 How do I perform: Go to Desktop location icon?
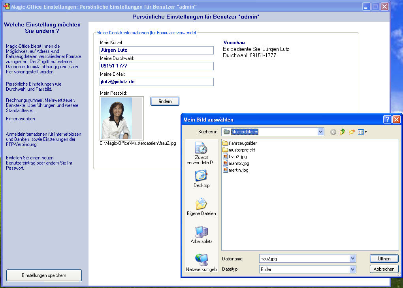coord(201,179)
